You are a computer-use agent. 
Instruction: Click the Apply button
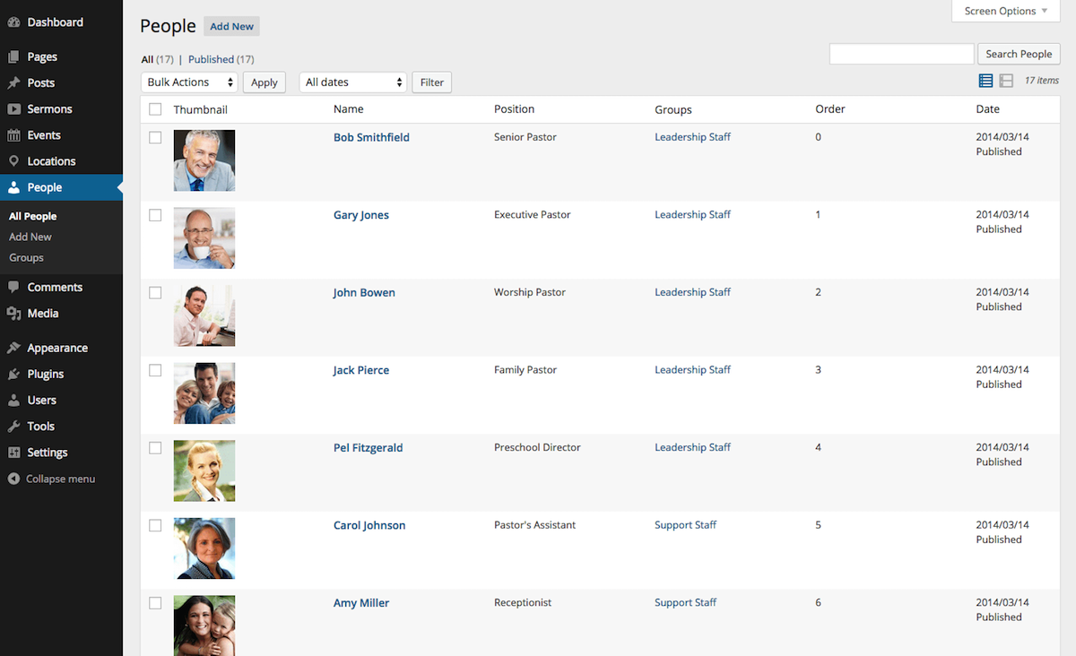click(x=264, y=82)
